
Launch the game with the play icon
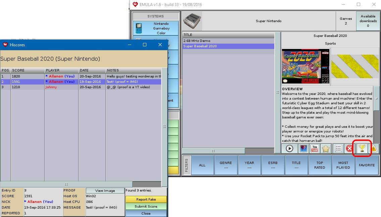tap(289, 148)
